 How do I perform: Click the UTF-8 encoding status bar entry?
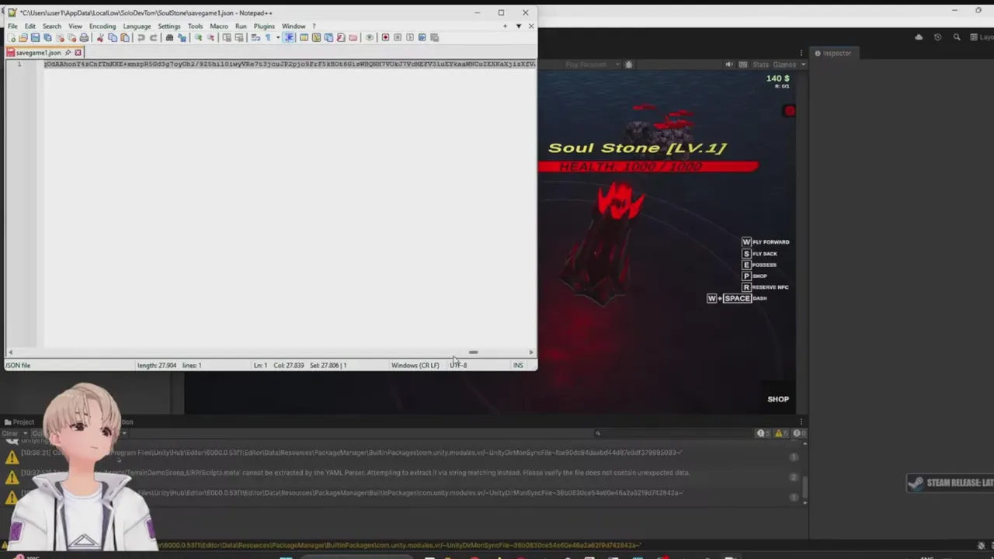[x=458, y=365]
